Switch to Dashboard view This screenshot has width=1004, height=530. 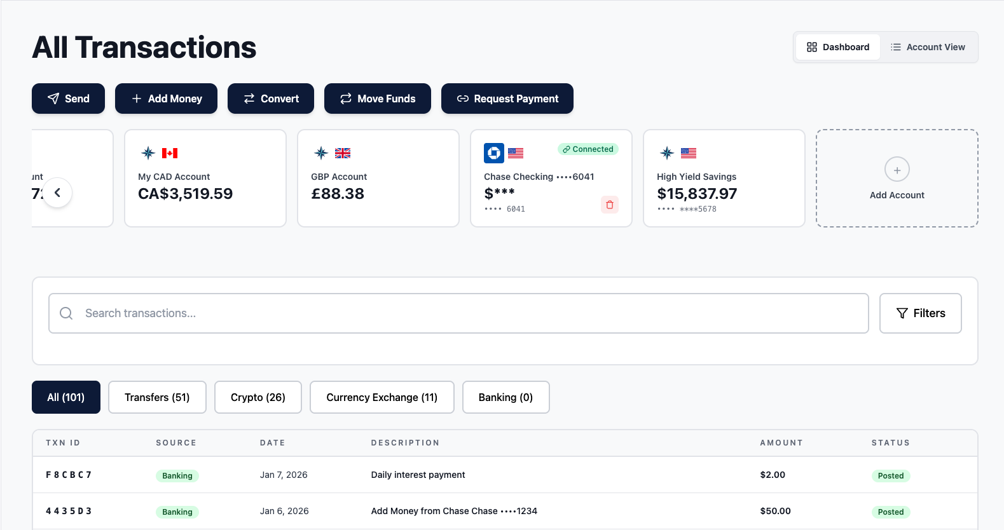pos(837,47)
